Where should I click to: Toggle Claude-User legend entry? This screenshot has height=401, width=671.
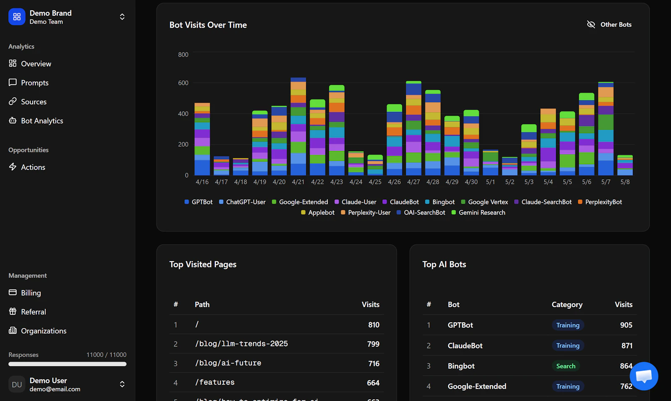(x=355, y=202)
